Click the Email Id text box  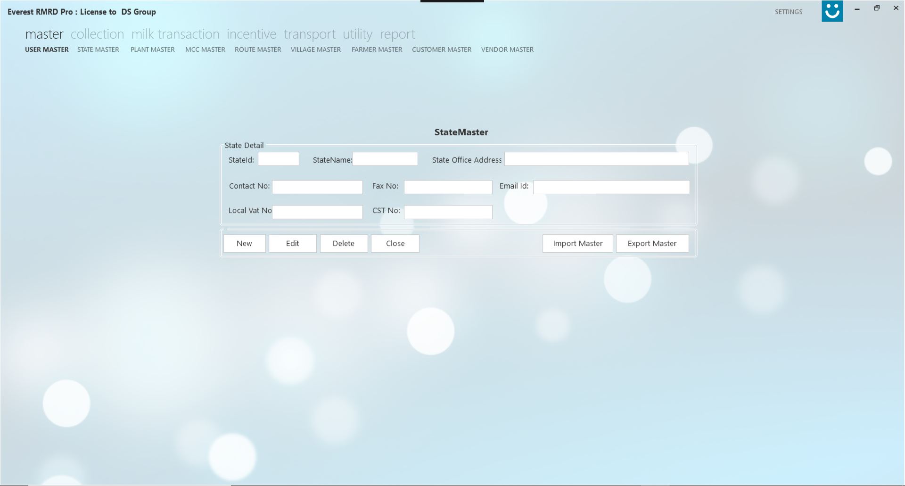pyautogui.click(x=611, y=187)
